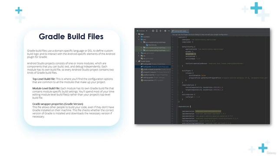Image resolution: width=278 pixels, height=156 pixels.
Task: Switch to the build.gradle editor tab
Action: [180, 31]
